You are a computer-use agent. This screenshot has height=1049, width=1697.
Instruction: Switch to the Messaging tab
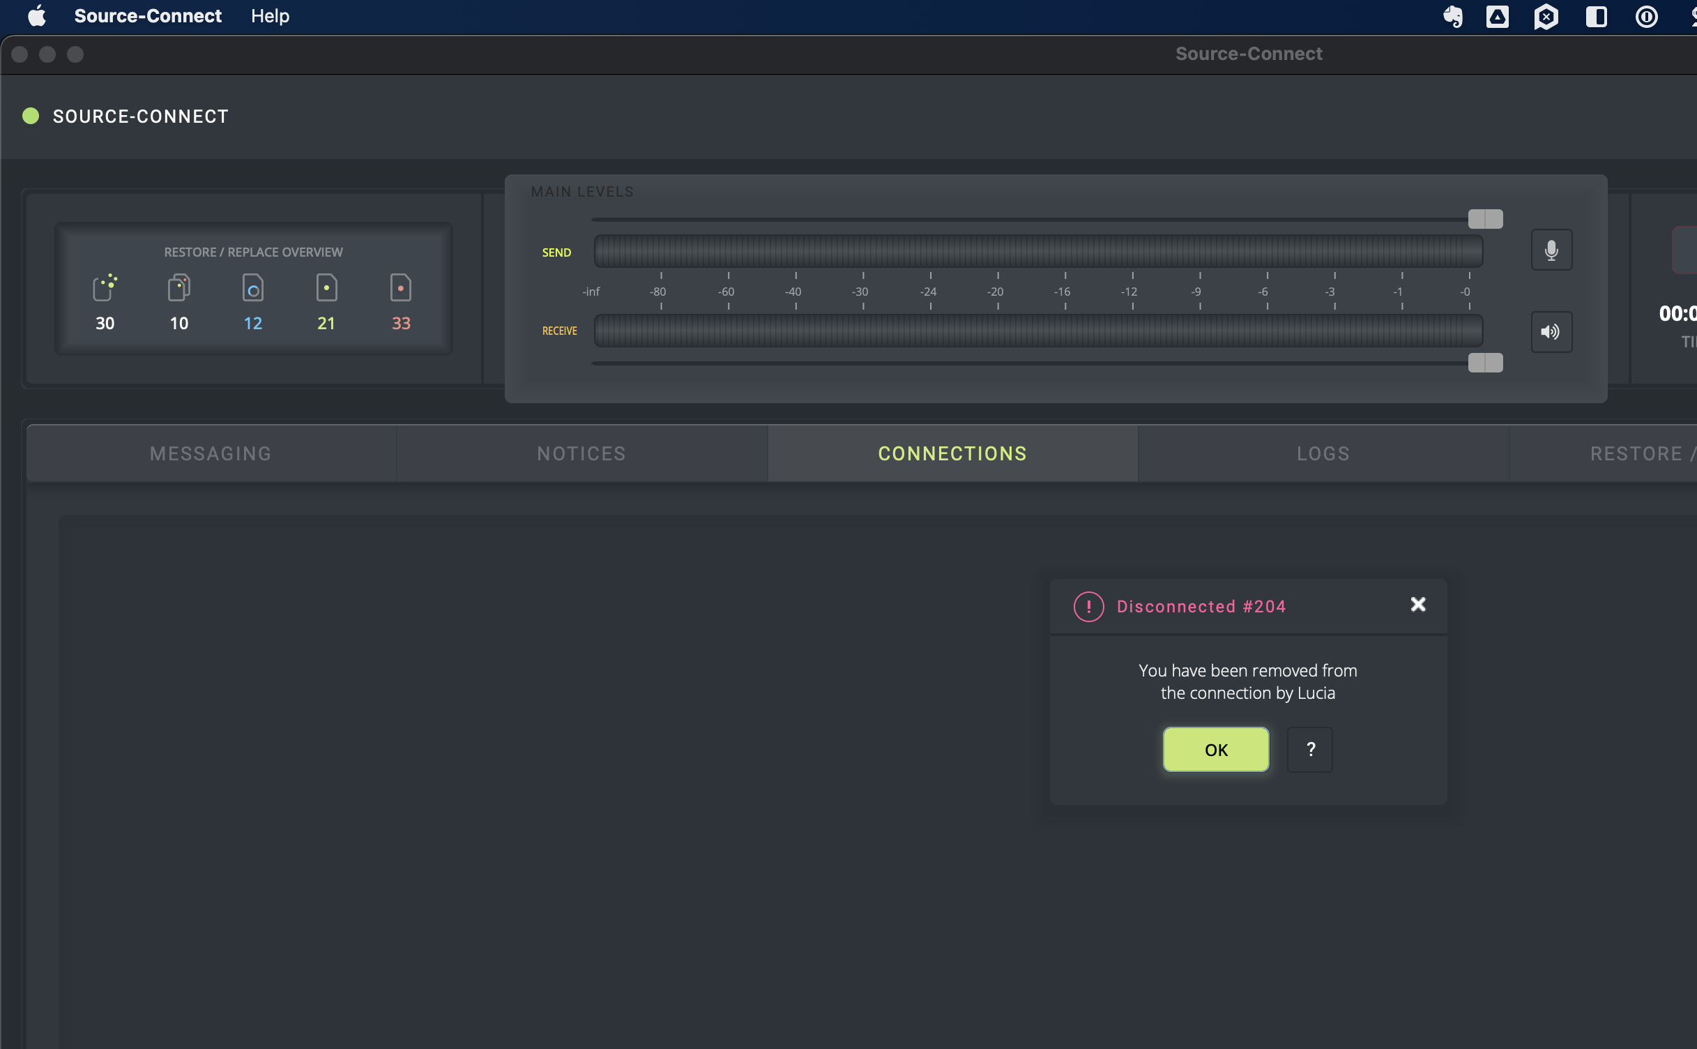(211, 453)
